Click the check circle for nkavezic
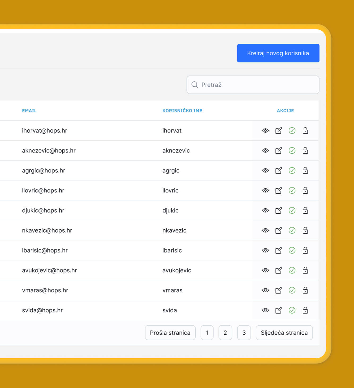 292,230
